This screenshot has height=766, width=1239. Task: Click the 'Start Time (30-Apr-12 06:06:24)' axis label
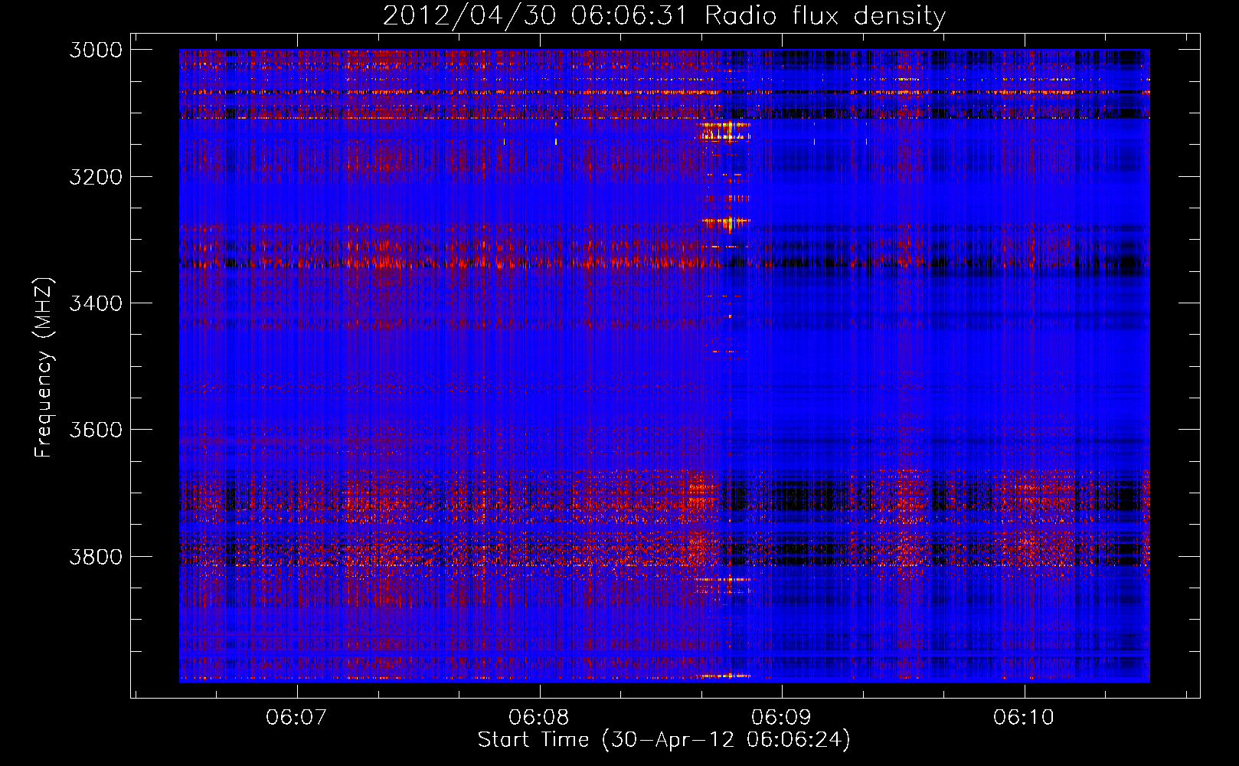[664, 740]
